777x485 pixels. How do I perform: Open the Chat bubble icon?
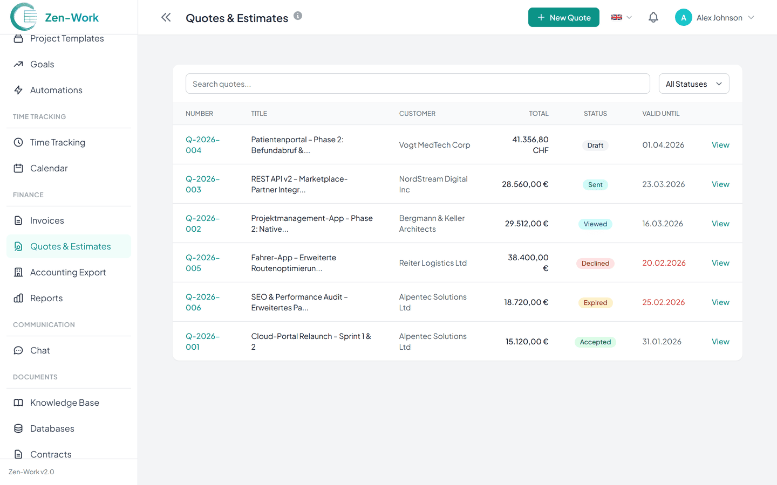[x=19, y=350]
